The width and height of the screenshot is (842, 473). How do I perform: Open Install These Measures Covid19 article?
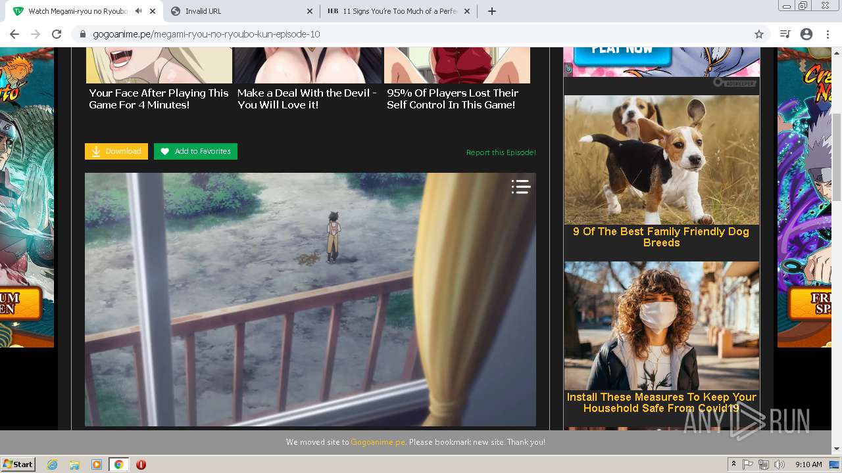(x=661, y=403)
